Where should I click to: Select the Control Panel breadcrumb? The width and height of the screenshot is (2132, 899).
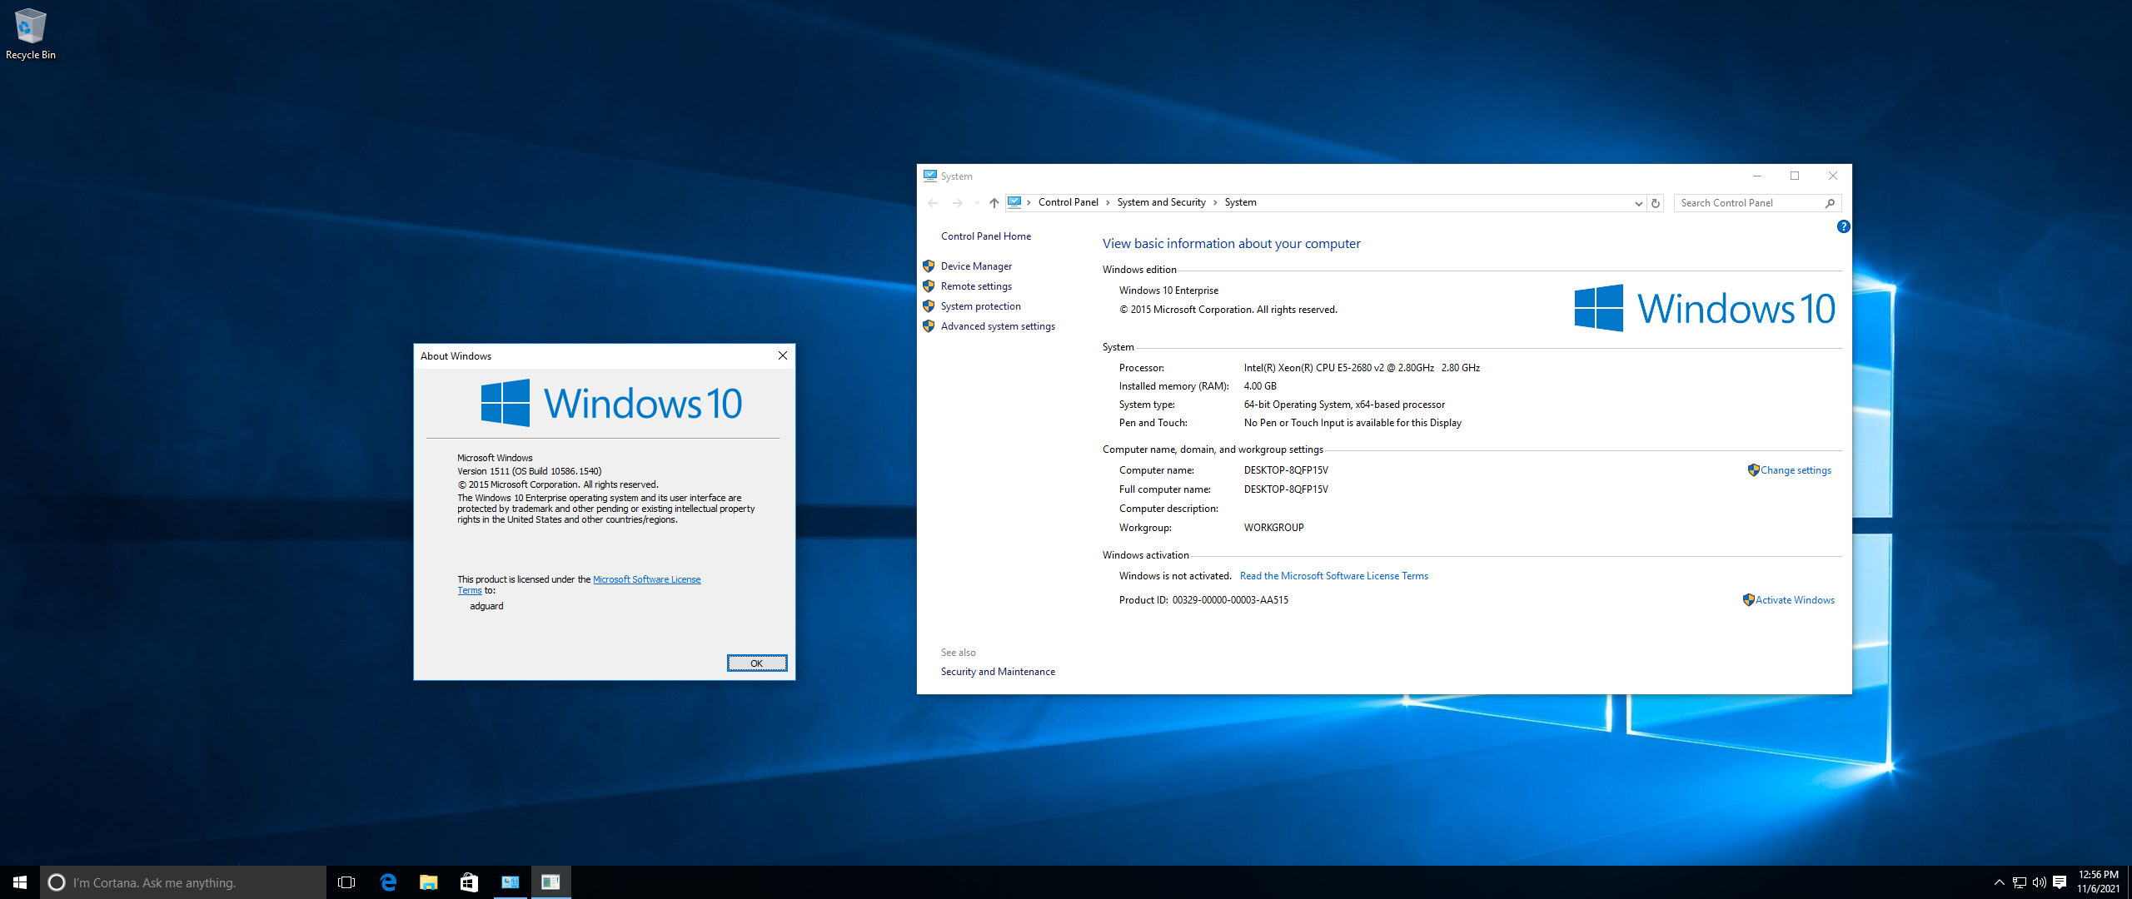1068,202
